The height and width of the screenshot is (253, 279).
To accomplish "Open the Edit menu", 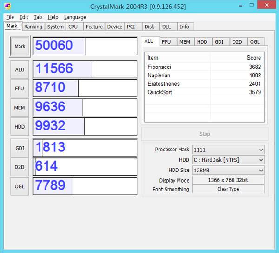I will (x=24, y=17).
